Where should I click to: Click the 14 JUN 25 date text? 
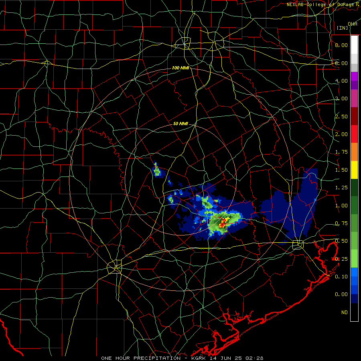(x=227, y=358)
